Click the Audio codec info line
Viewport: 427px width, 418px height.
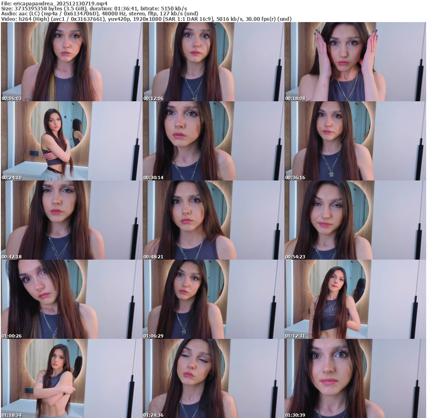click(100, 14)
